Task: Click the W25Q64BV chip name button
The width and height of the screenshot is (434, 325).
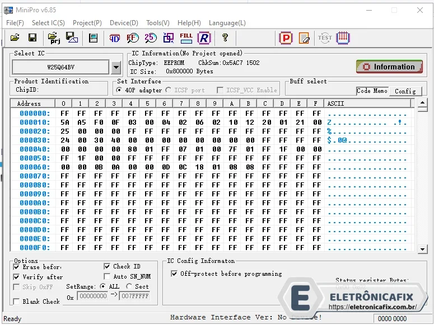Action: tap(60, 67)
